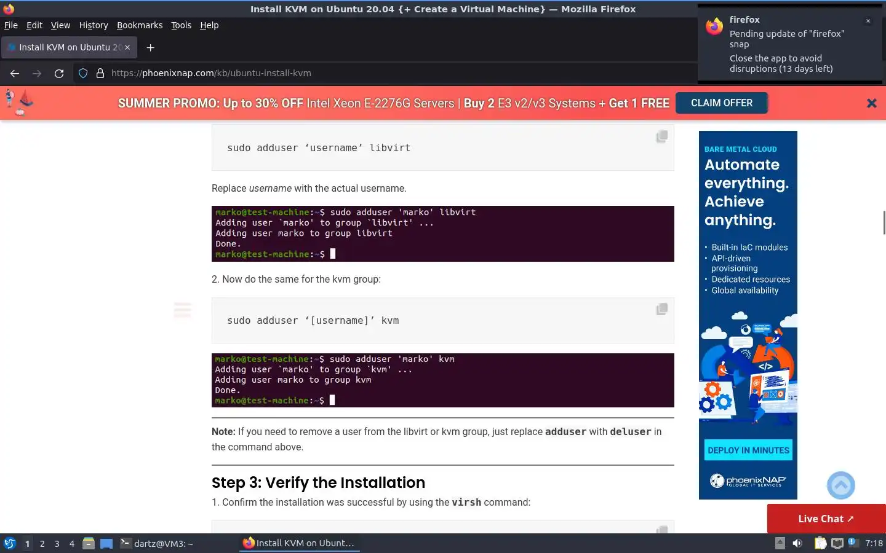Click the Firefox logo in the update notification
This screenshot has height=553, width=886.
[x=714, y=26]
